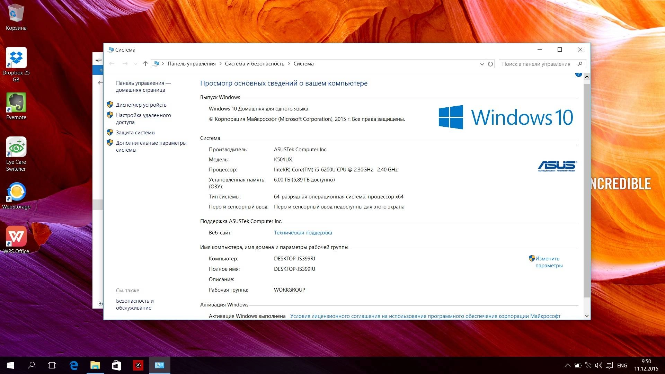Expand chevron before Панель управления breadcrumb

[163, 64]
